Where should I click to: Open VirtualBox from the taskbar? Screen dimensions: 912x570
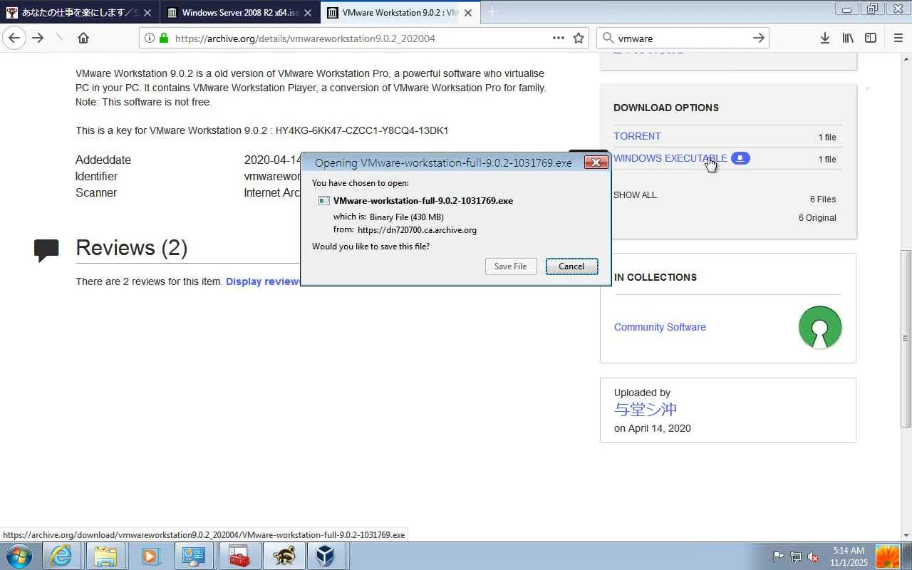(x=326, y=556)
